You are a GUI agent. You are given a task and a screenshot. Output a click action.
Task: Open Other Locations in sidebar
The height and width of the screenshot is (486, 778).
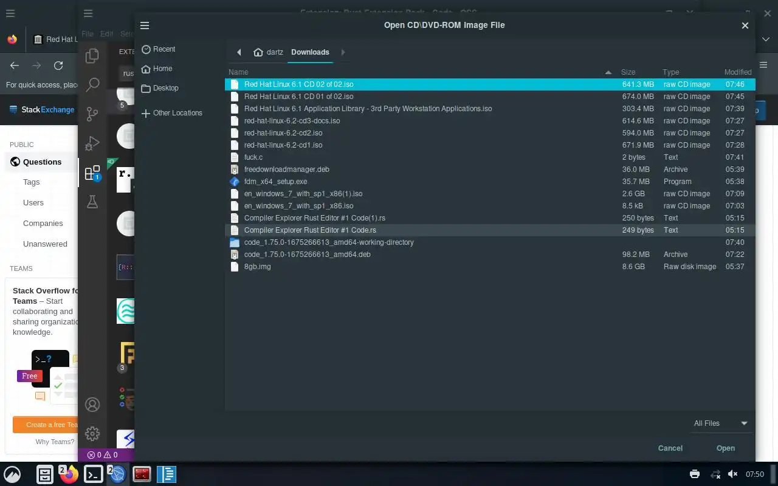[171, 113]
